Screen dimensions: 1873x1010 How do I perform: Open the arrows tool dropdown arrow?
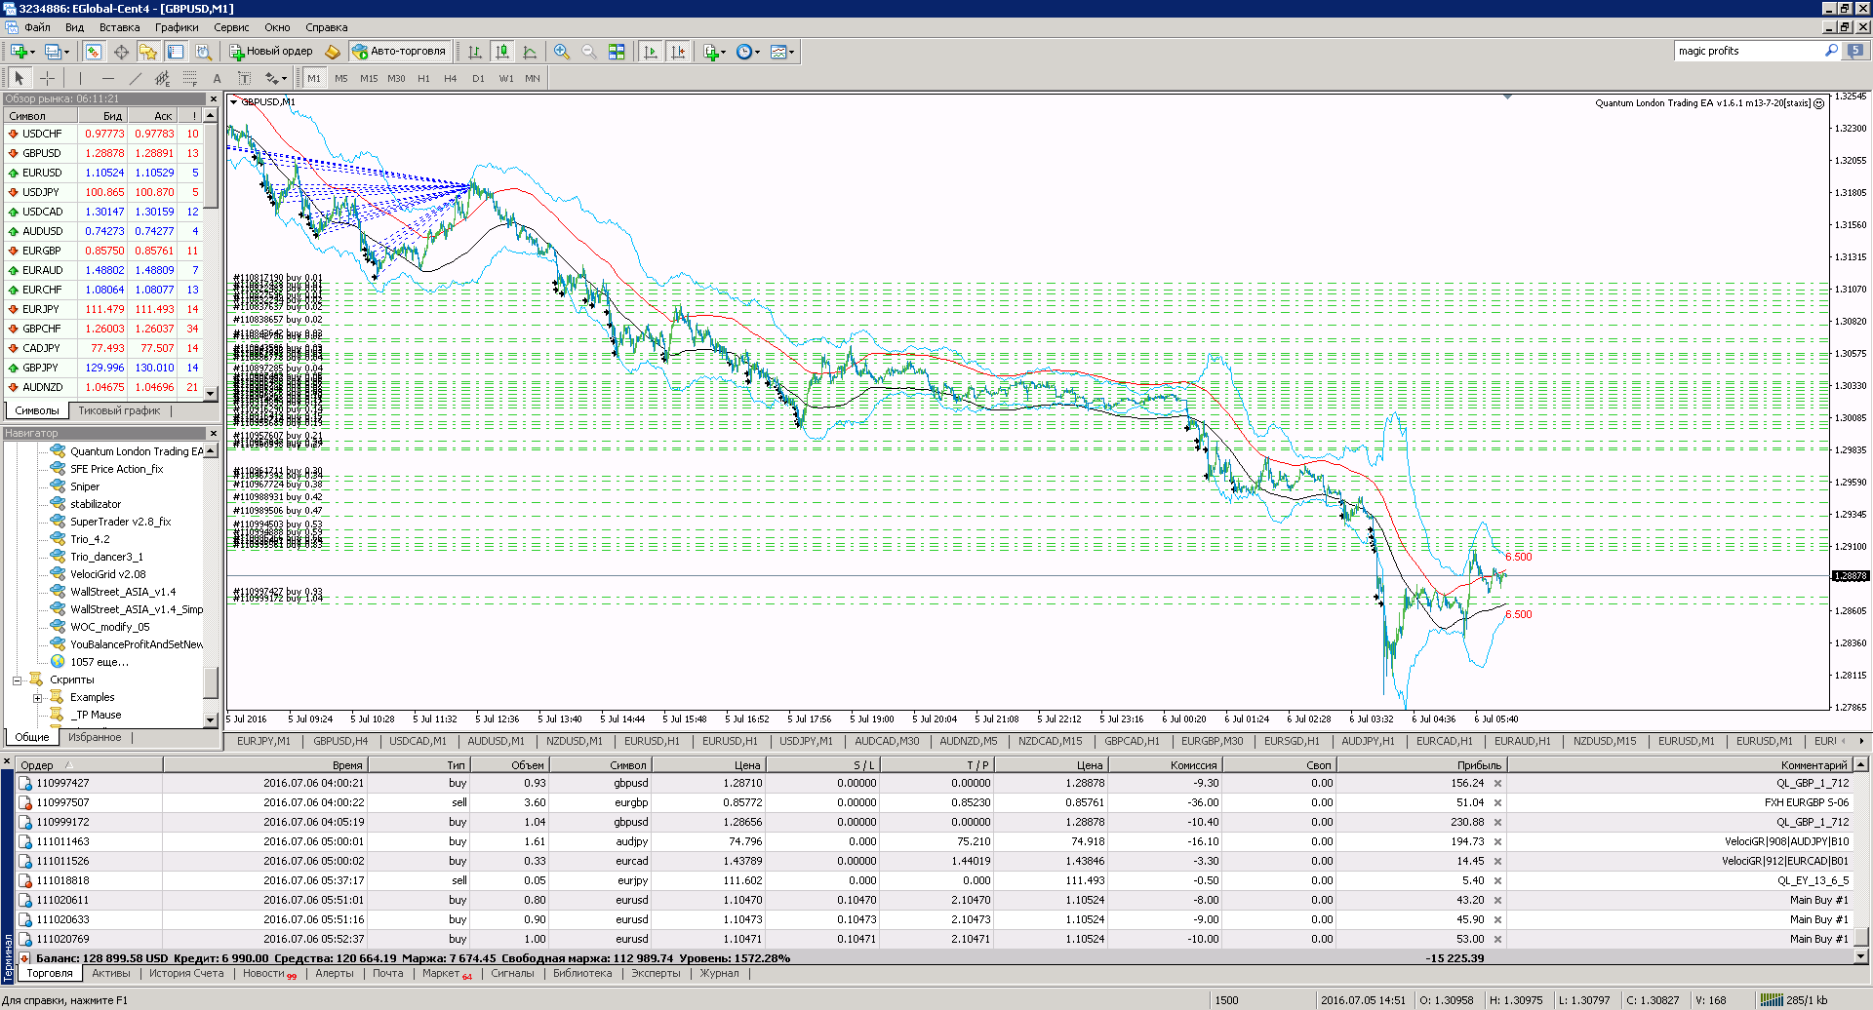point(284,79)
